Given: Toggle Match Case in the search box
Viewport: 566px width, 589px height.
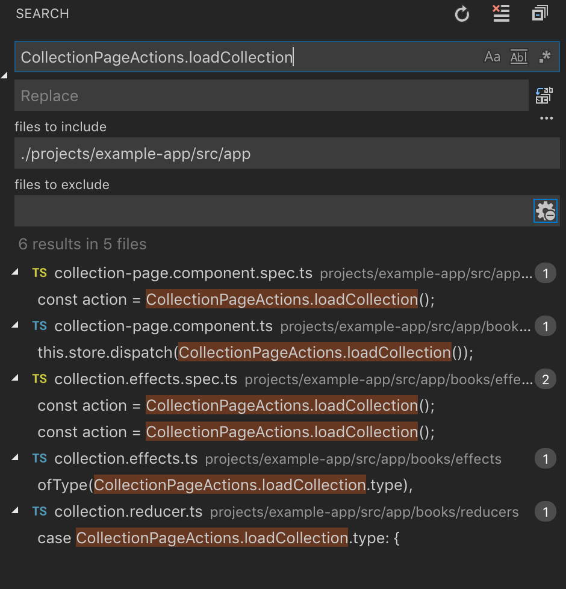Looking at the screenshot, I should [x=493, y=56].
